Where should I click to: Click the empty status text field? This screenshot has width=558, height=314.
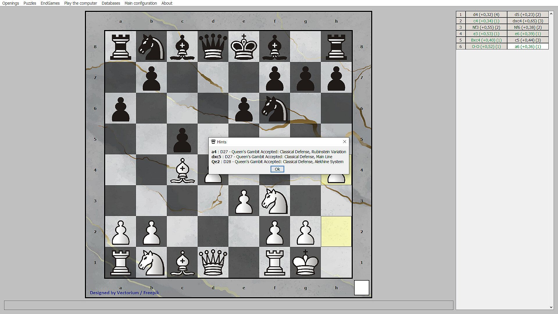click(x=228, y=305)
